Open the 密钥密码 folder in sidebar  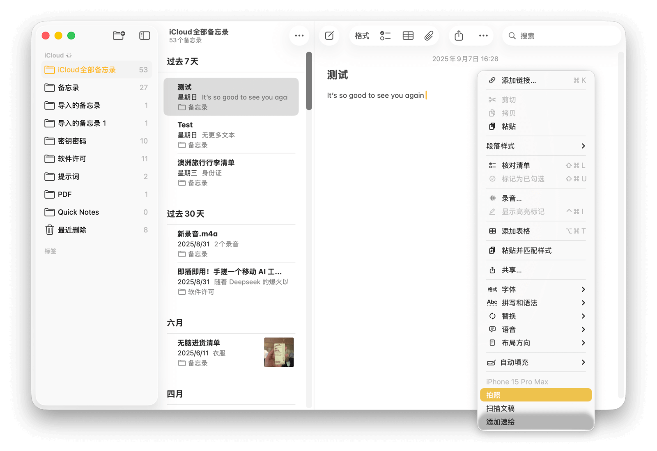(72, 141)
